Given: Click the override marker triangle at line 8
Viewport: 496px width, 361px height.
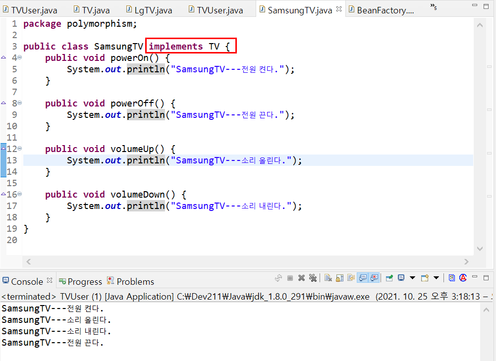Looking at the screenshot, I should 3,103.
